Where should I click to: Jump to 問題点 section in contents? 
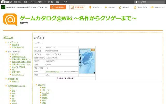45,98
